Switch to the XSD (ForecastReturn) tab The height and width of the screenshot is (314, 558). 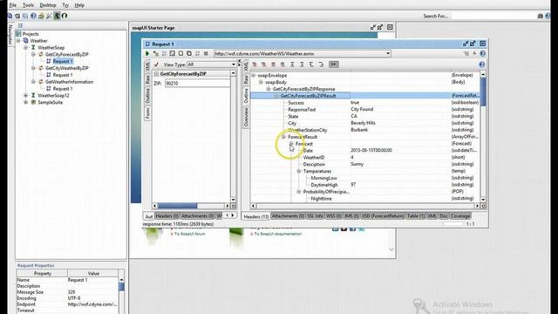(x=383, y=215)
